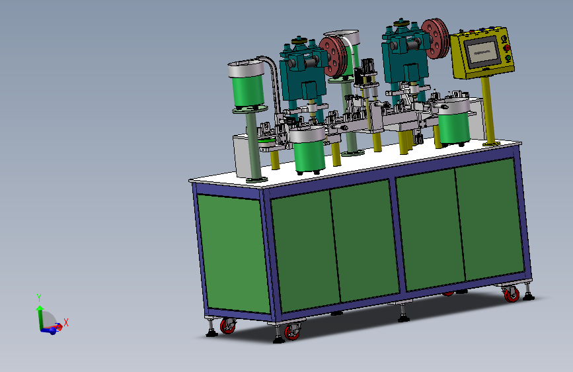The height and width of the screenshot is (372, 573).
Task: Select the red flywheel on the left teal press
Action: tap(333, 56)
